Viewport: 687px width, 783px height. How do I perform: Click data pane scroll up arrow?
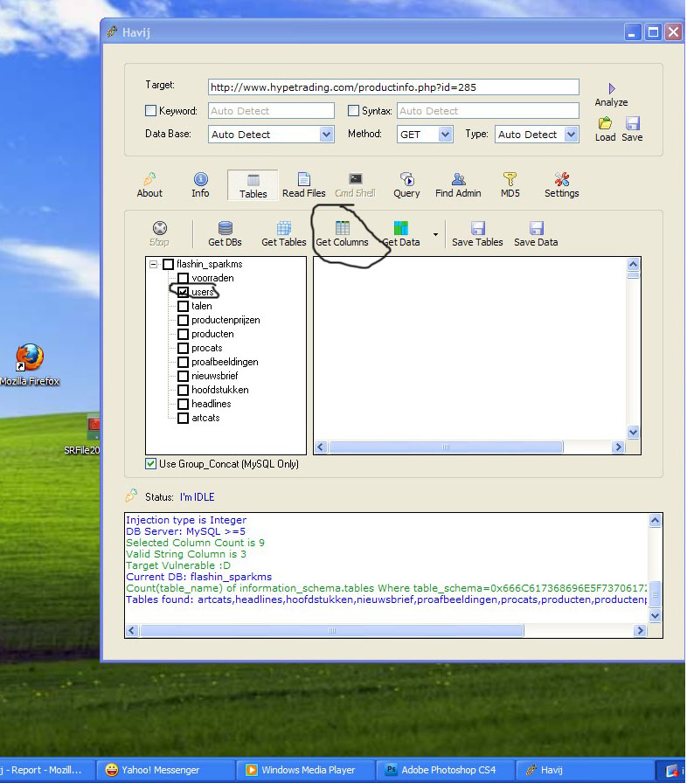click(633, 264)
